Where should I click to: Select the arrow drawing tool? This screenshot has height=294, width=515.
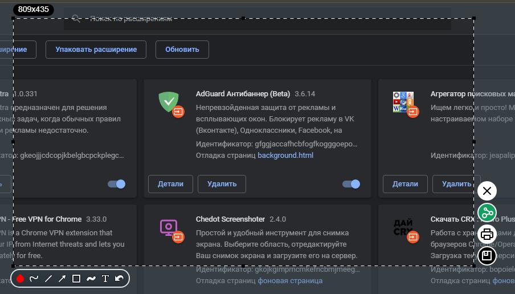[62, 279]
